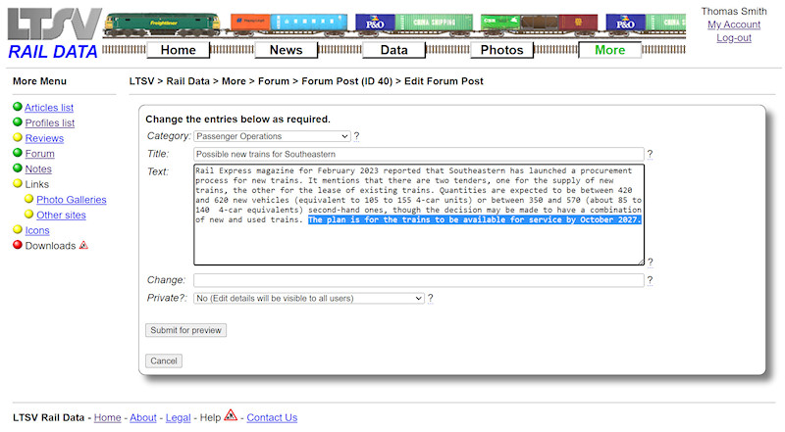
Task: Click the help question mark beside Category
Action: click(x=356, y=136)
